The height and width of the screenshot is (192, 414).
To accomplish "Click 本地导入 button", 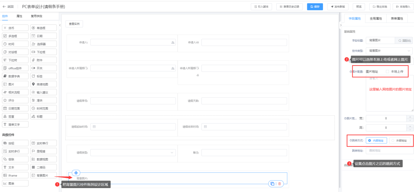I will [403, 7].
